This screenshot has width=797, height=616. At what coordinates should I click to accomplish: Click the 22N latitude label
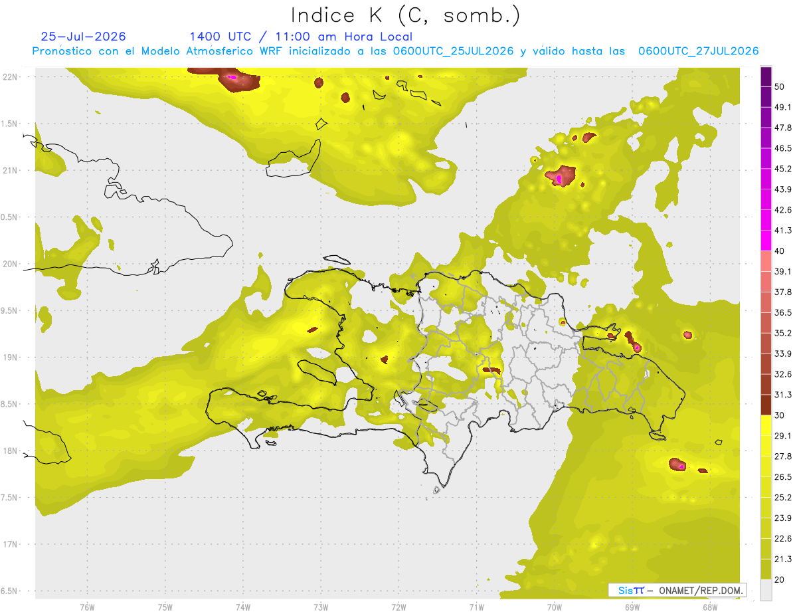[x=10, y=77]
